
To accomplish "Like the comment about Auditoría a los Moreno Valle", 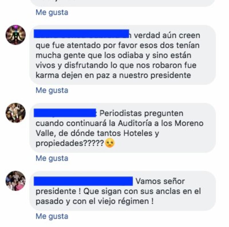I will (x=52, y=158).
